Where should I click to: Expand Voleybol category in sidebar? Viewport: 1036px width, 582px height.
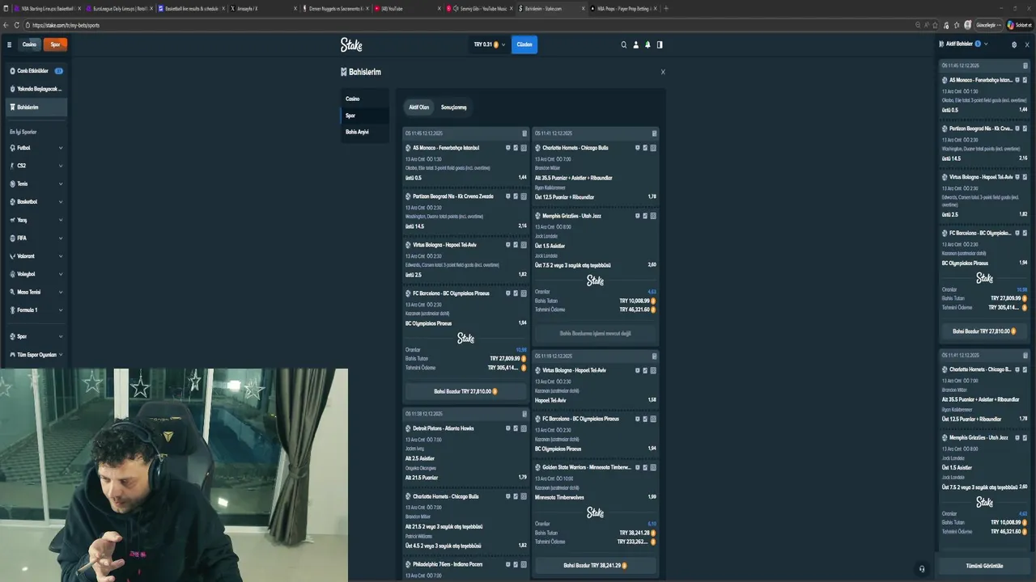61,274
